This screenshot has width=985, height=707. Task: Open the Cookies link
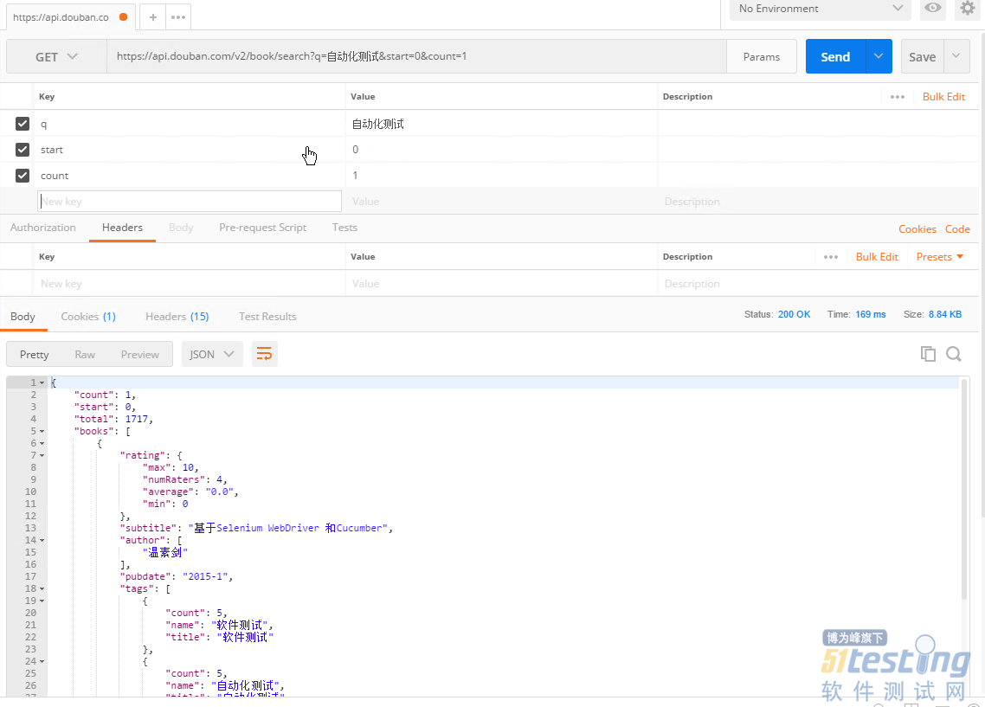[x=917, y=229]
